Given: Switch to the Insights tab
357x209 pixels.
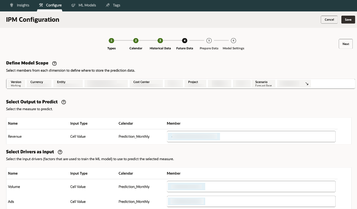Looking at the screenshot, I should (23, 5).
